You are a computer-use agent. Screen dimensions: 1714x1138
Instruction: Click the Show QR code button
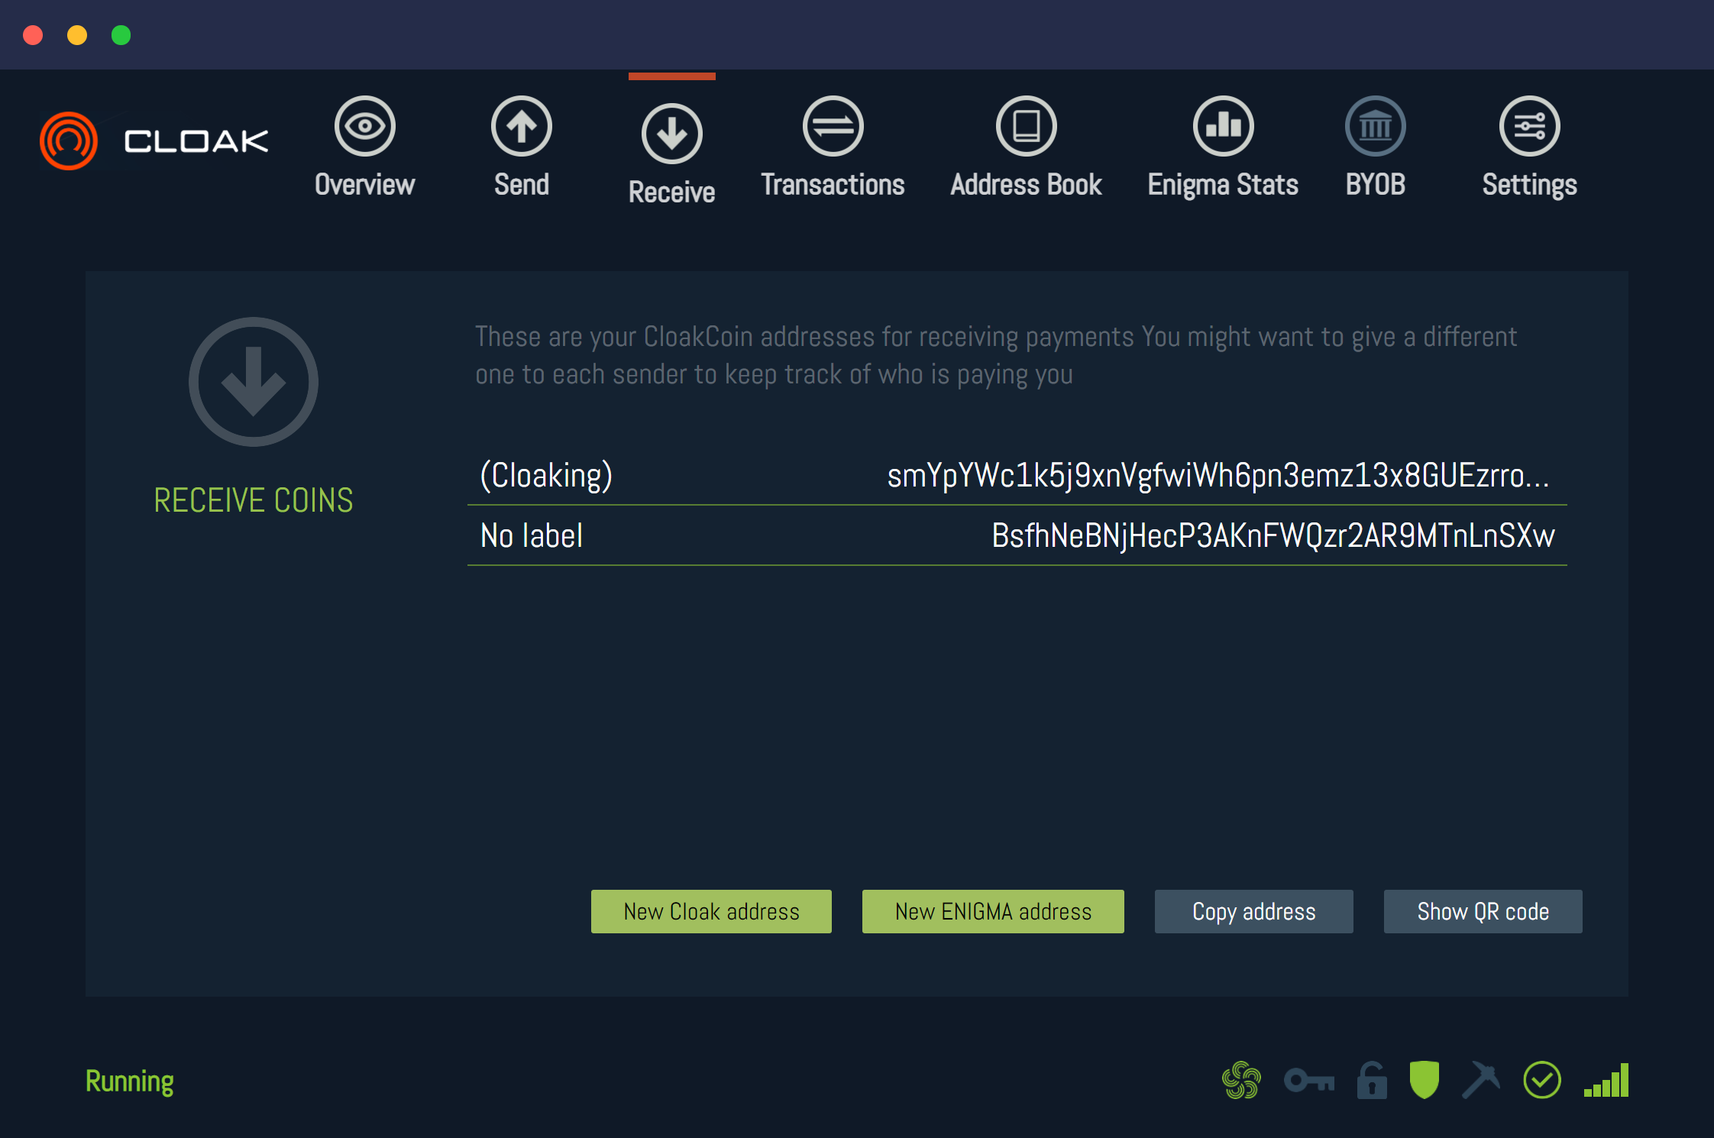tap(1483, 911)
